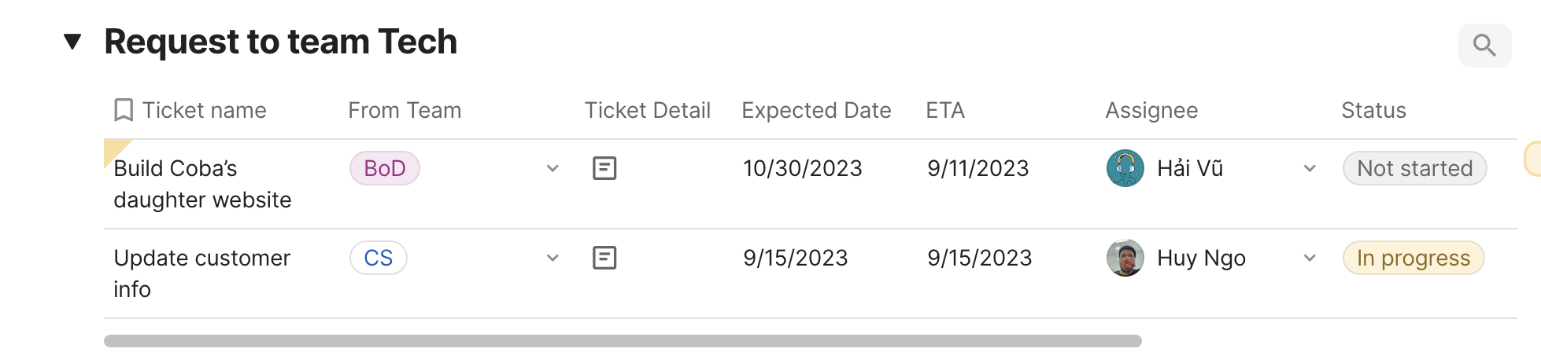
Task: Expand the CS team dropdown arrow
Action: tap(552, 258)
